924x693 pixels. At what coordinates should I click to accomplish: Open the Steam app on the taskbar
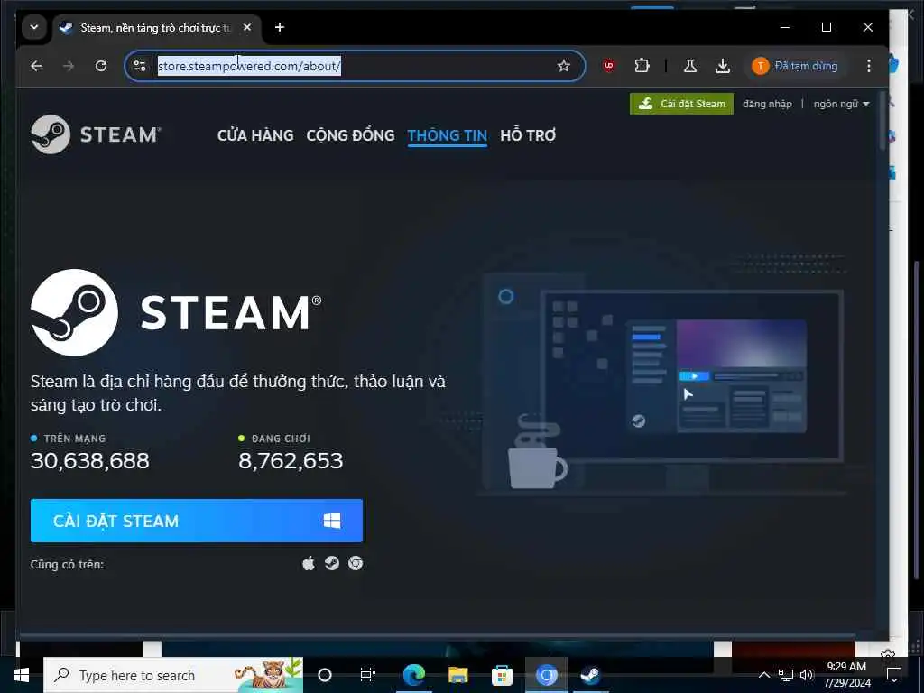[x=590, y=675]
